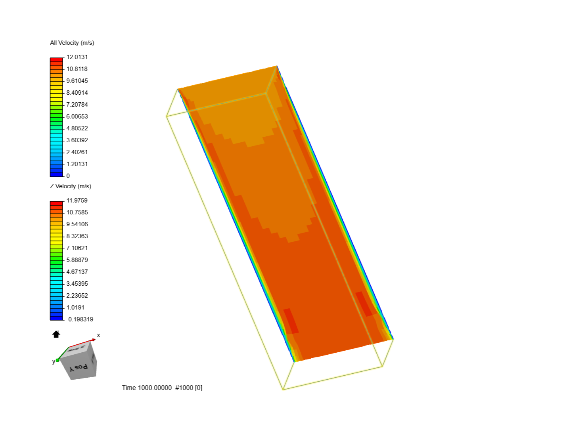Click the 4.80522 All Velocity legend value
Screen dimensions: 571x428
(x=77, y=128)
